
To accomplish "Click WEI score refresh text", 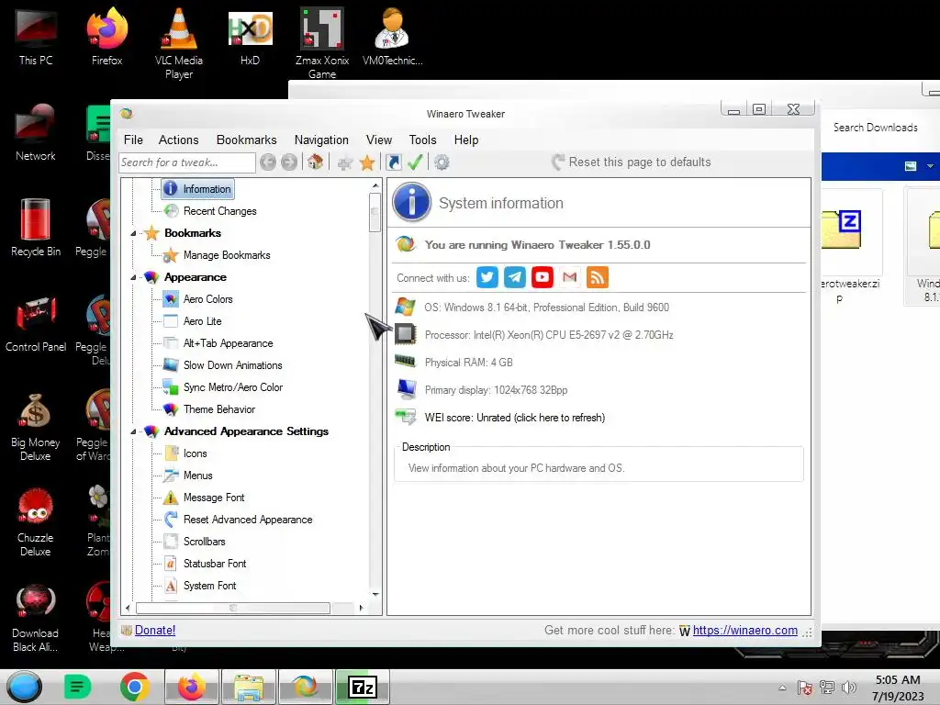I will pos(514,418).
